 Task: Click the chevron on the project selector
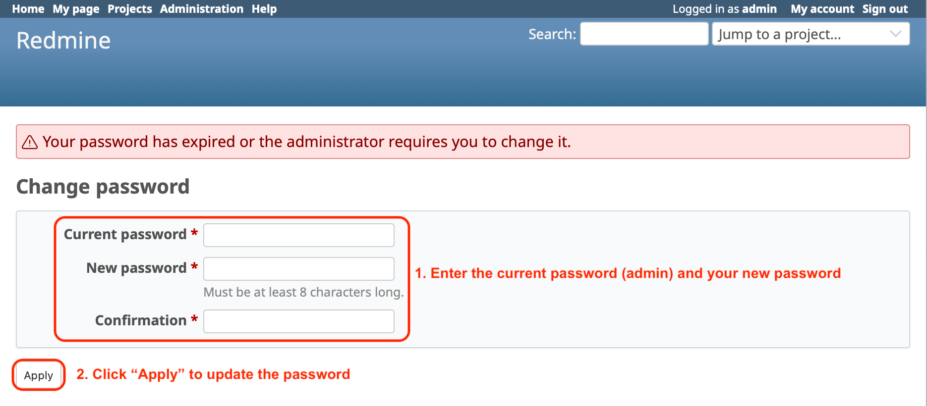[895, 34]
